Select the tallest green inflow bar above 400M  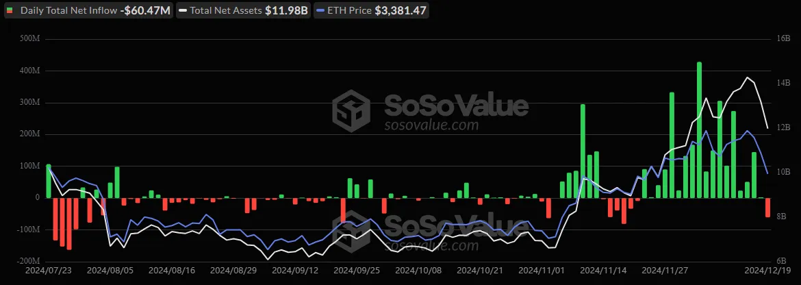coord(699,129)
